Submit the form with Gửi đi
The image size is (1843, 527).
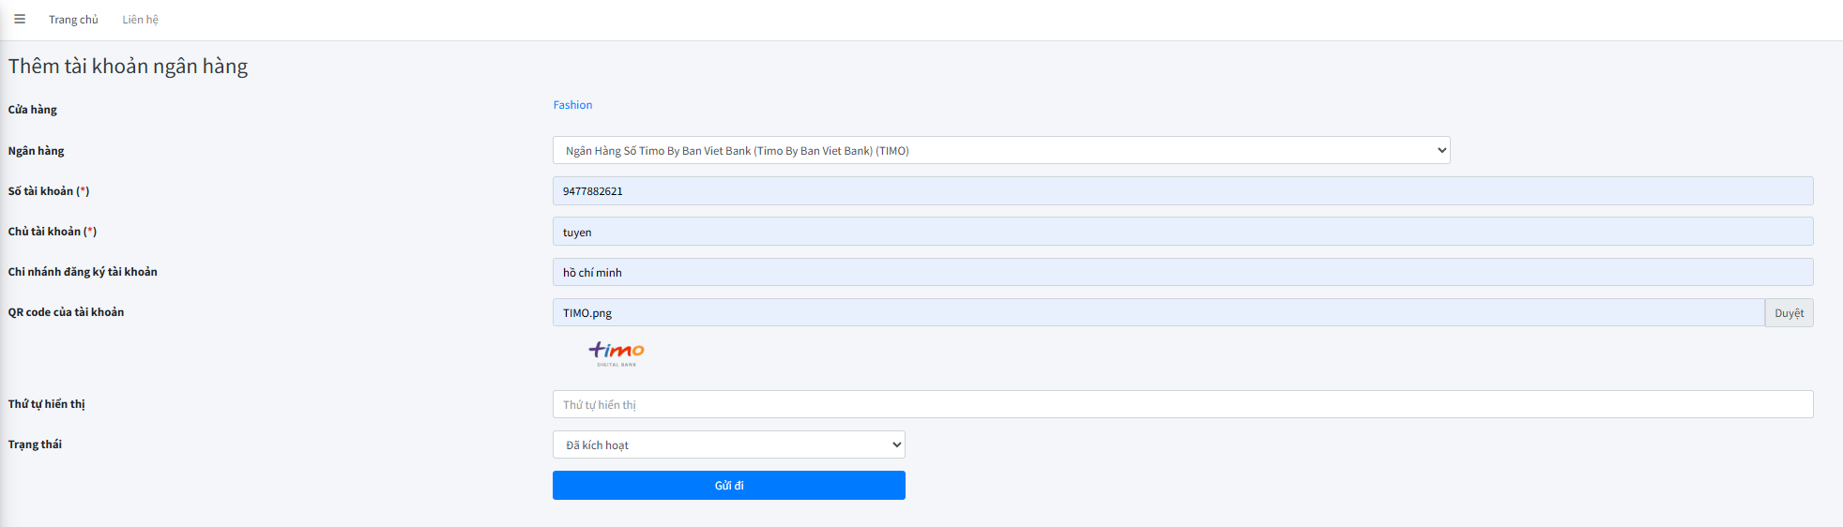coord(728,486)
